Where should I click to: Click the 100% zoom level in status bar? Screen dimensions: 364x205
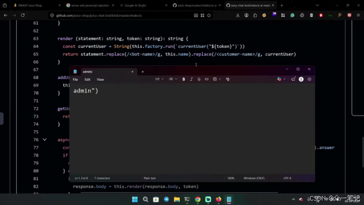point(231,178)
